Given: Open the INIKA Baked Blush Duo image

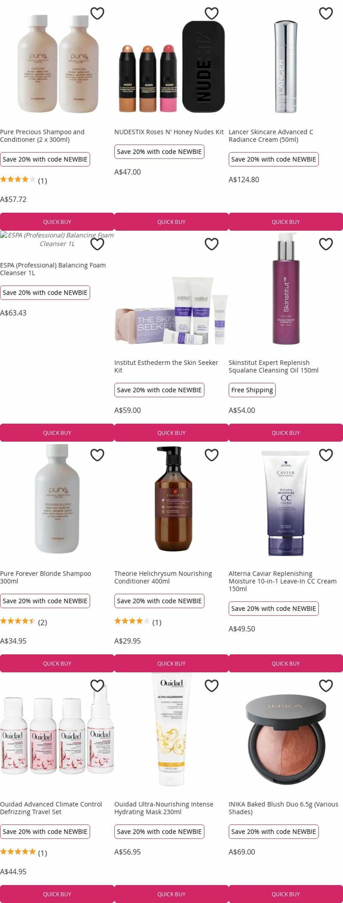Looking at the screenshot, I should [286, 739].
